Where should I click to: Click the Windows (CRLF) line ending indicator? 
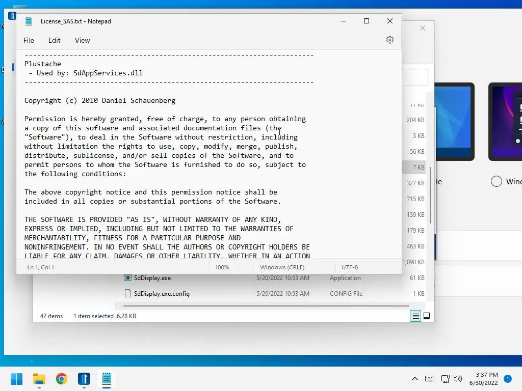click(282, 267)
